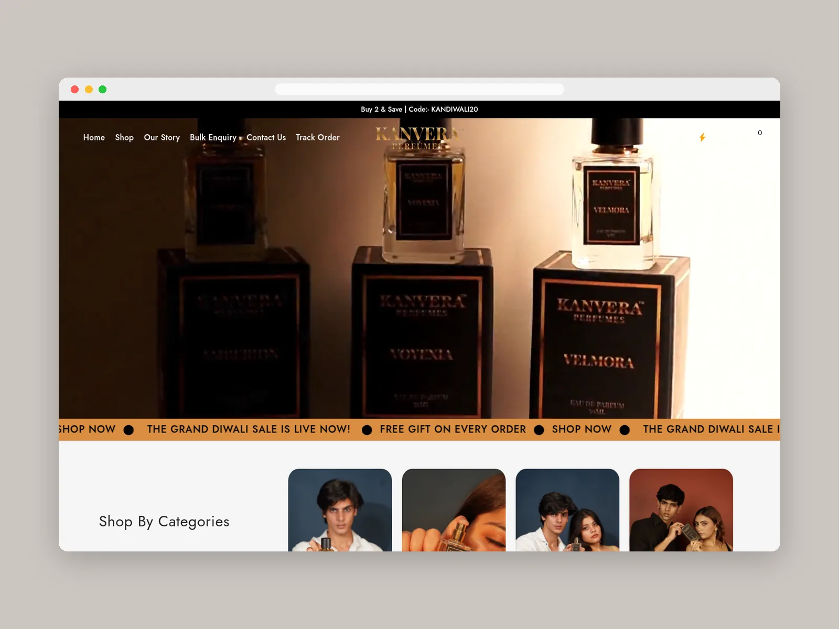This screenshot has height=629, width=839.
Task: Expand the Bulk Enquiry dropdown
Action: pos(216,137)
